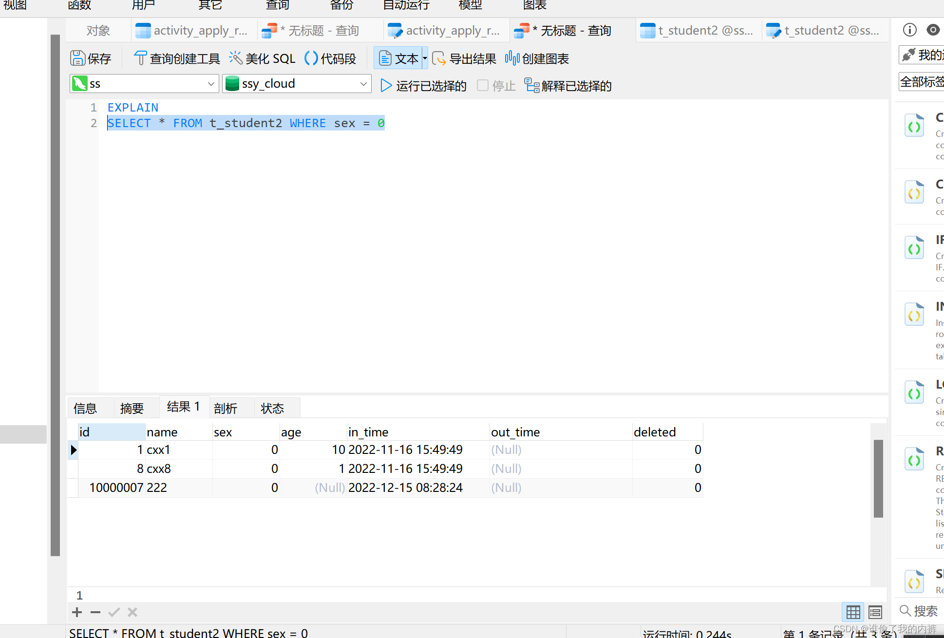The image size is (944, 638).
Task: Click the name column header
Action: click(x=179, y=432)
